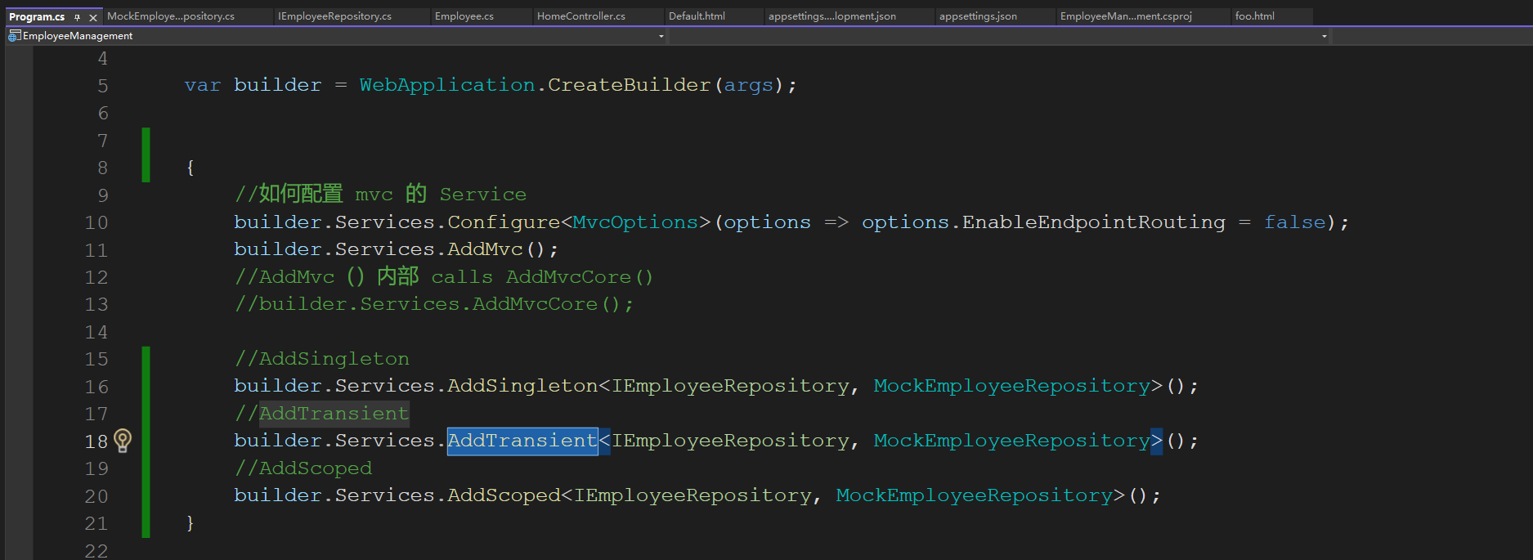Click the 'args' argument on line 5
This screenshot has height=560, width=1533.
[749, 86]
